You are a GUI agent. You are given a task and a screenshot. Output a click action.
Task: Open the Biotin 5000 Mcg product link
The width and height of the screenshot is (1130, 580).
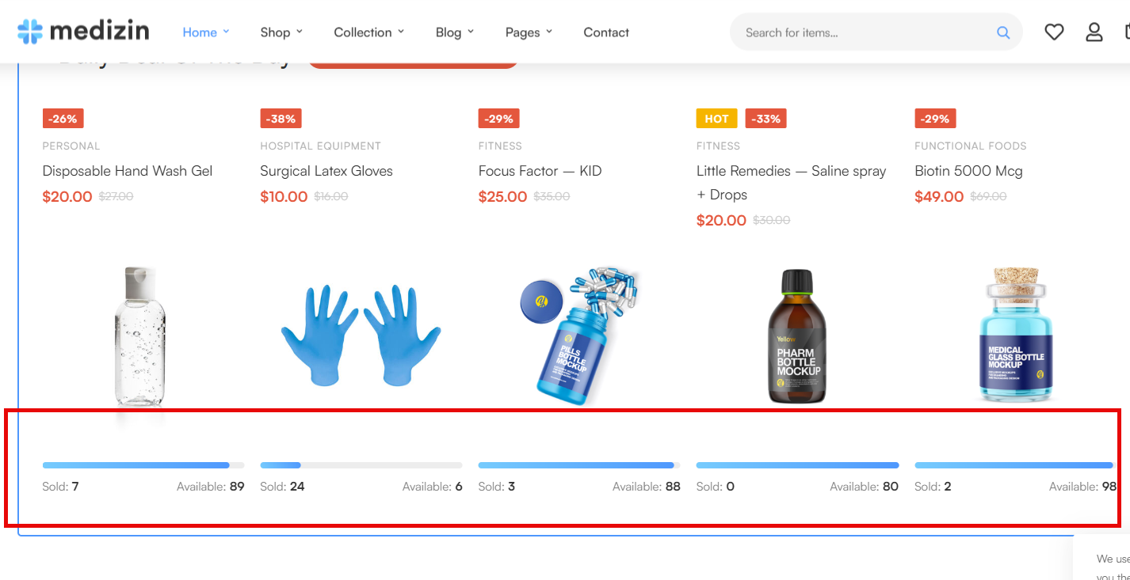pos(968,171)
